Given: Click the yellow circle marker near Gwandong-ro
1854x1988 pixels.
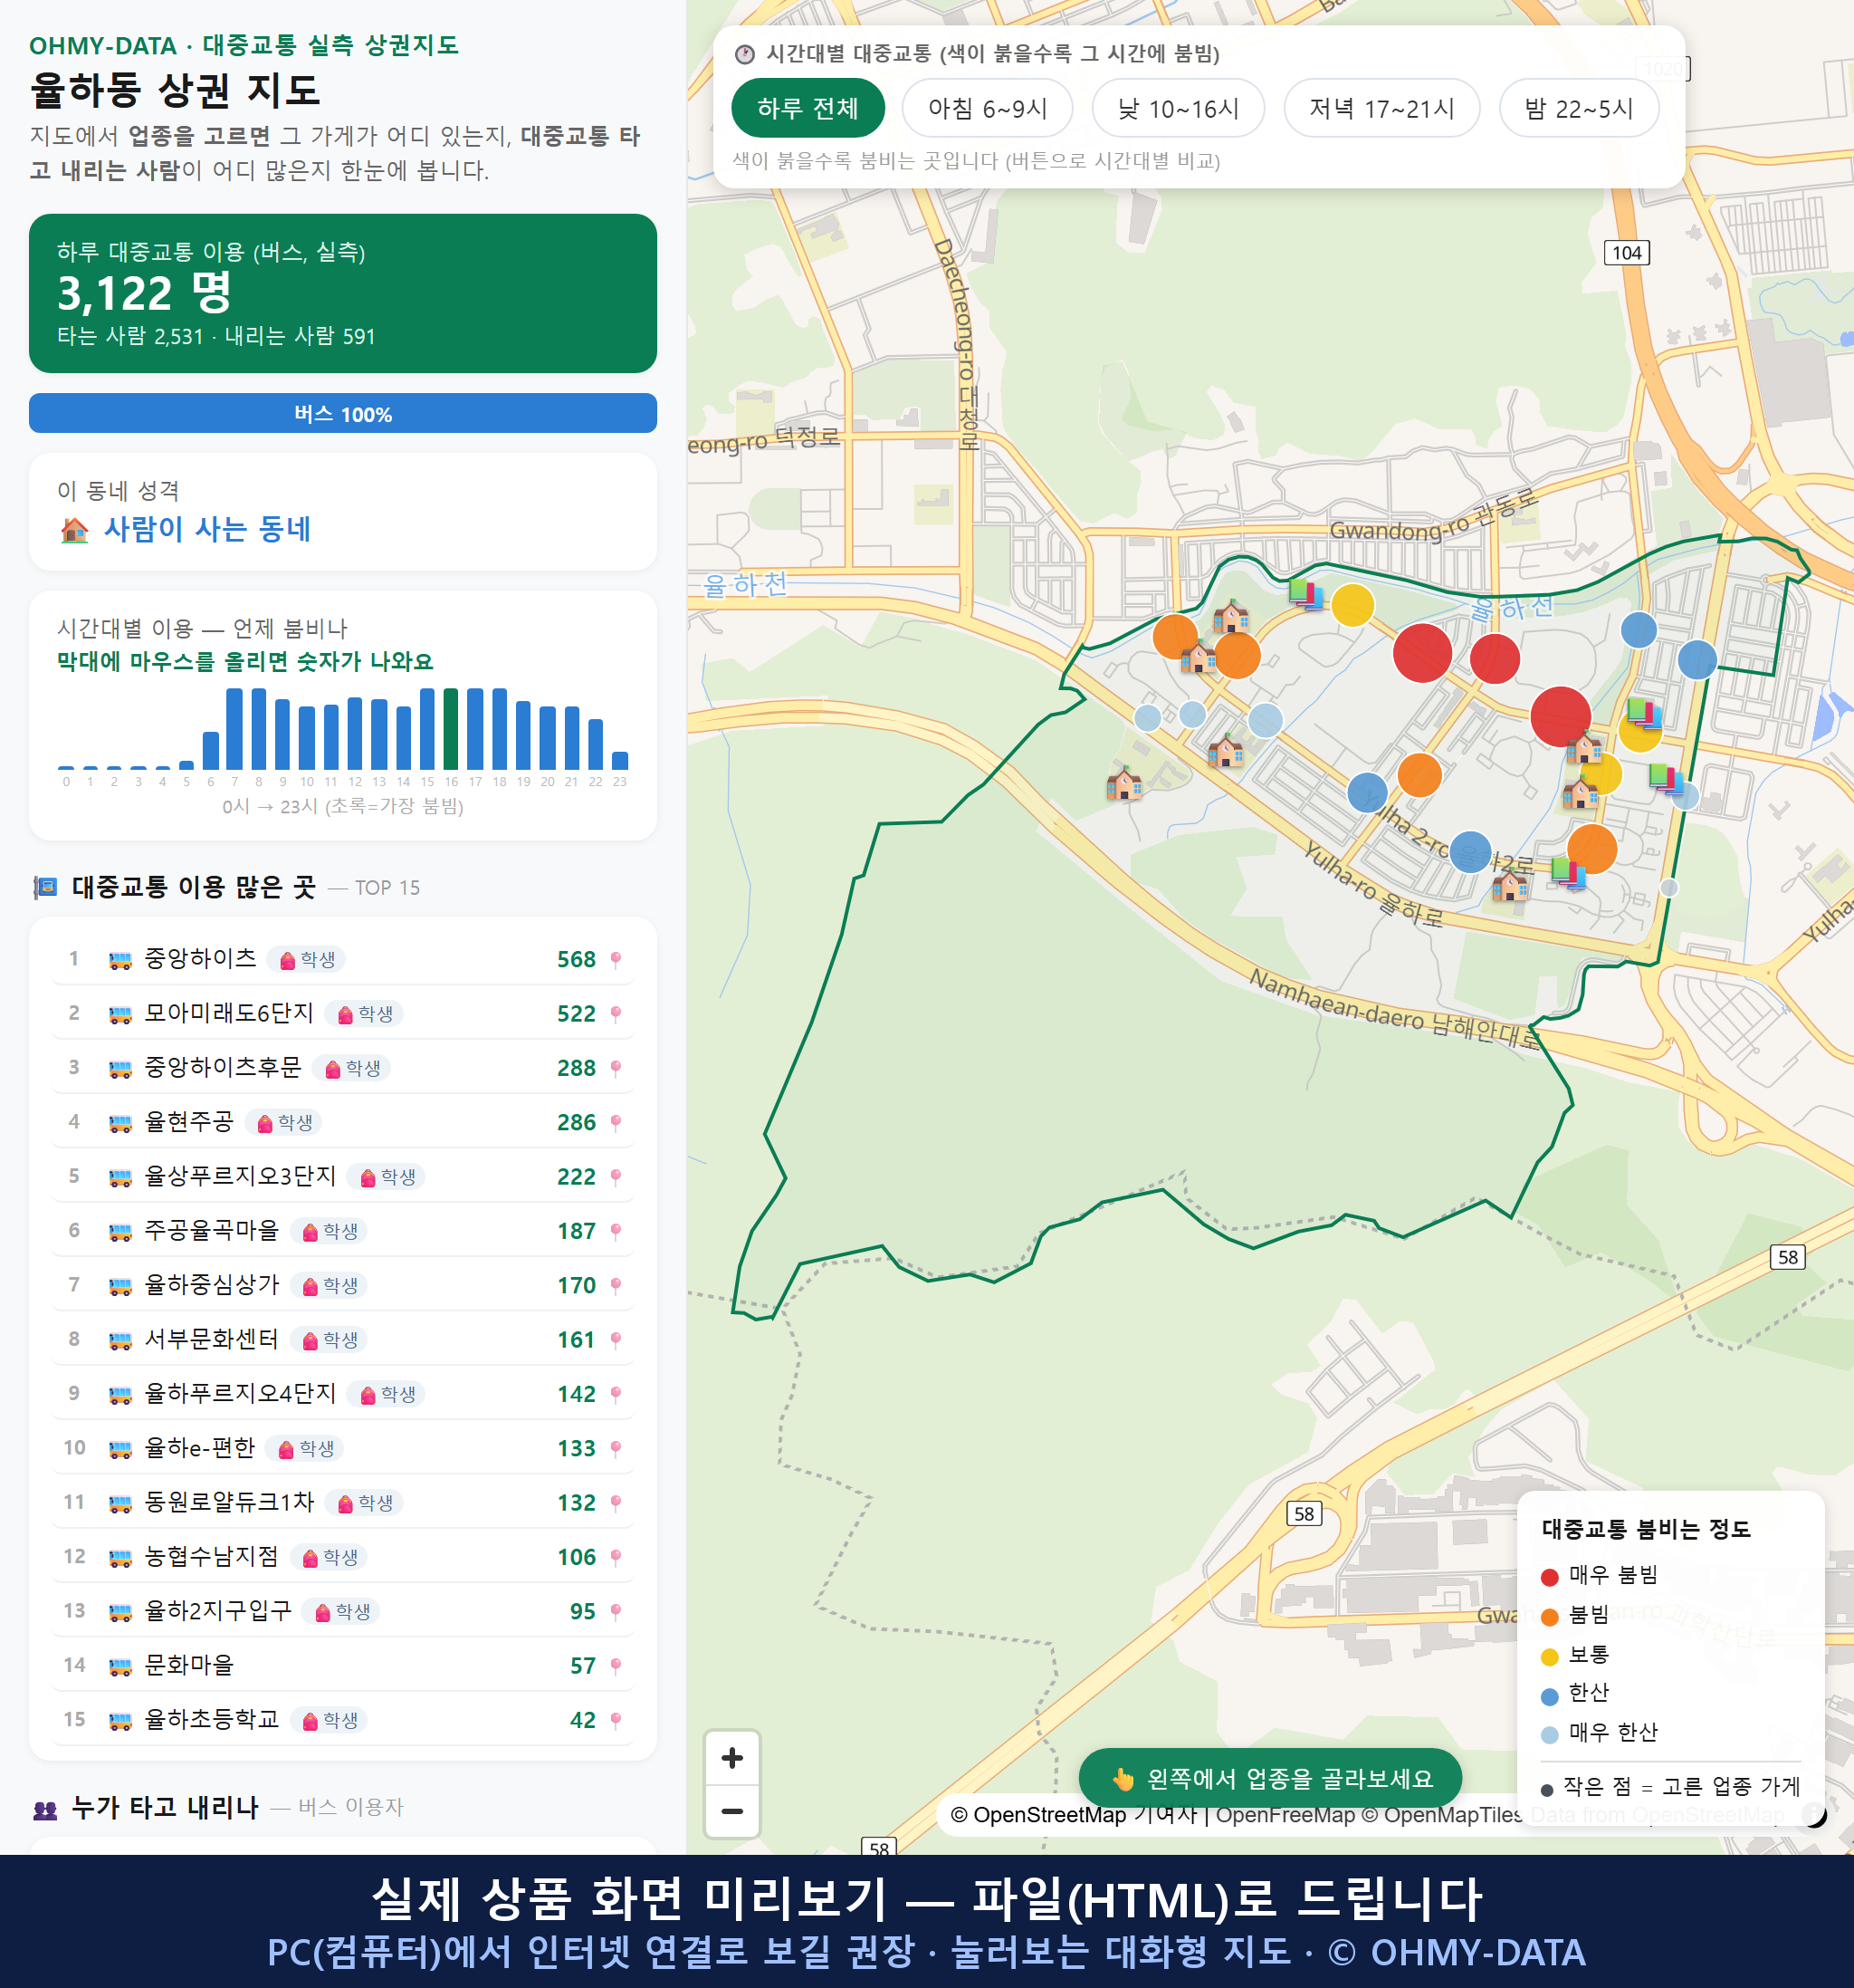Looking at the screenshot, I should pyautogui.click(x=1352, y=604).
